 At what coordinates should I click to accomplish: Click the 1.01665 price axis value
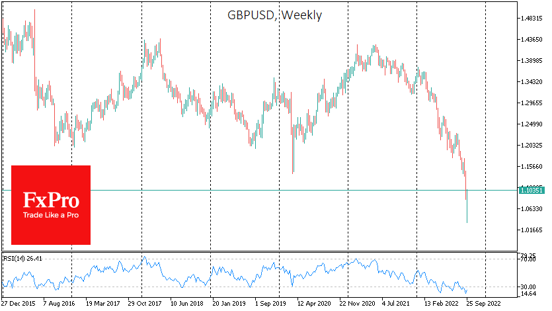tap(532, 230)
